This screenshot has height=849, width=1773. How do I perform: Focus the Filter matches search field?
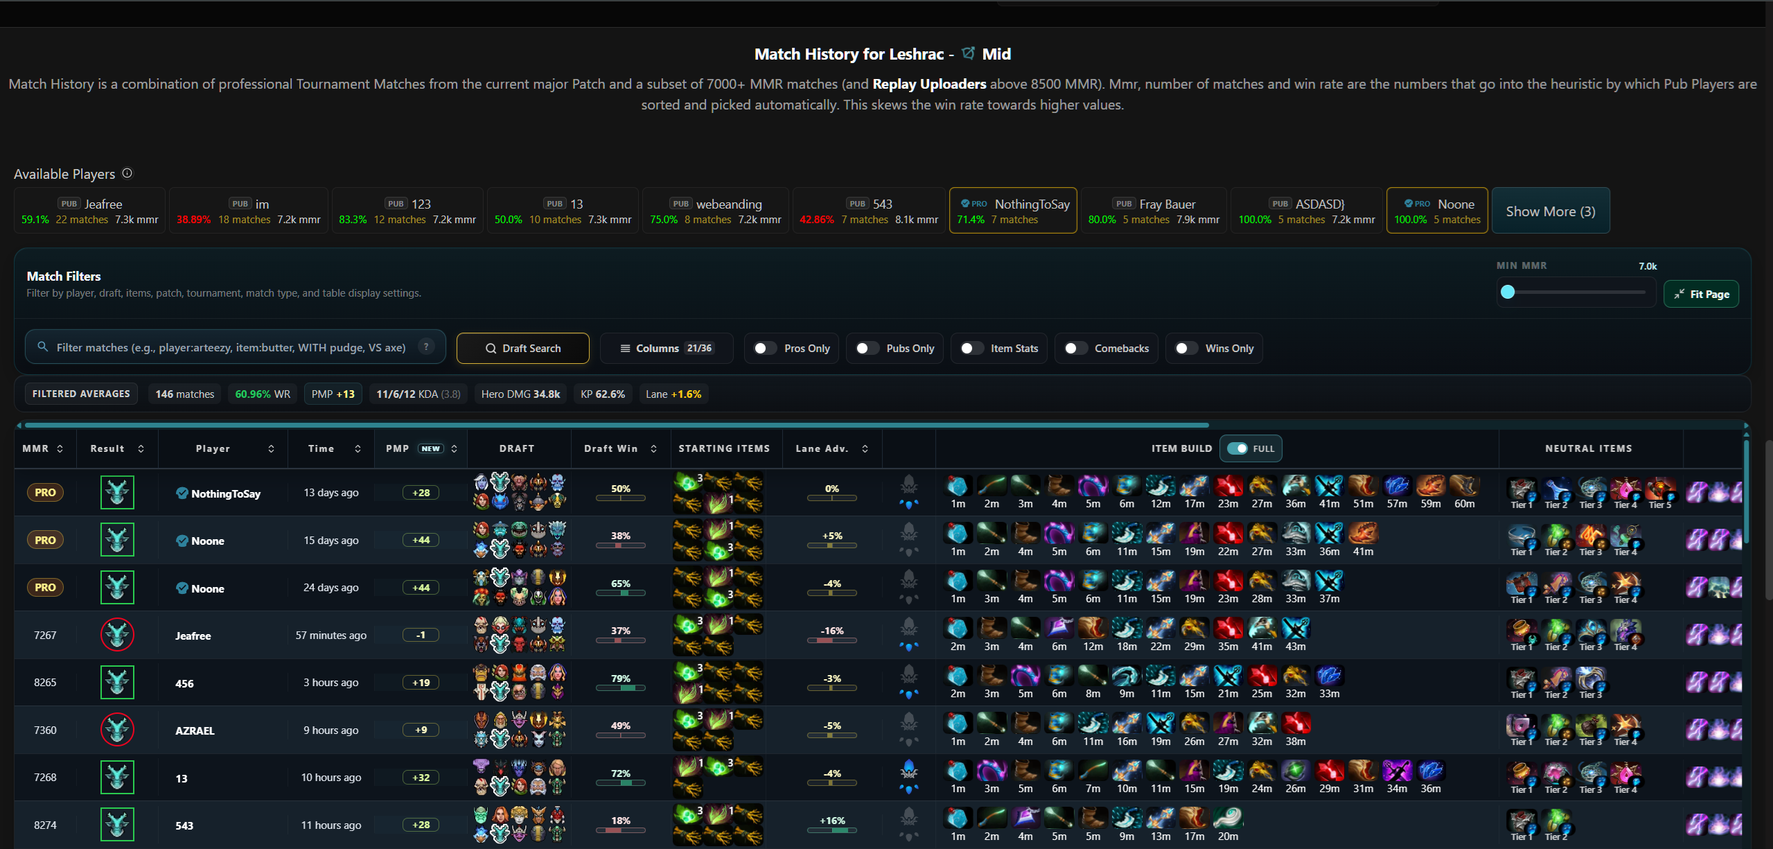[x=235, y=347]
